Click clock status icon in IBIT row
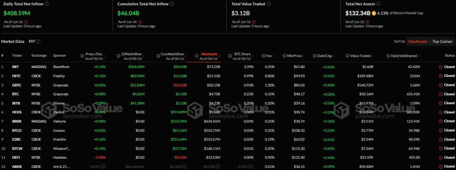The height and width of the screenshot is (170, 456). (441, 67)
